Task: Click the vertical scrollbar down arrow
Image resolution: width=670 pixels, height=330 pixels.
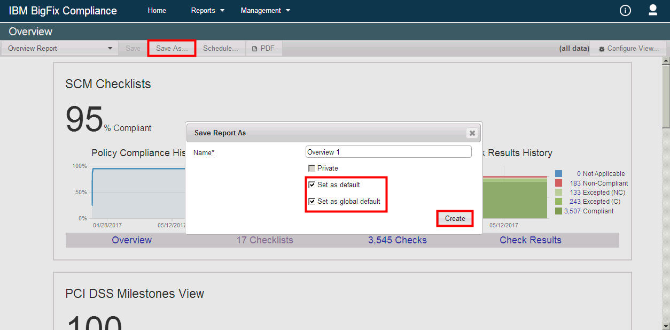Action: coord(666,326)
